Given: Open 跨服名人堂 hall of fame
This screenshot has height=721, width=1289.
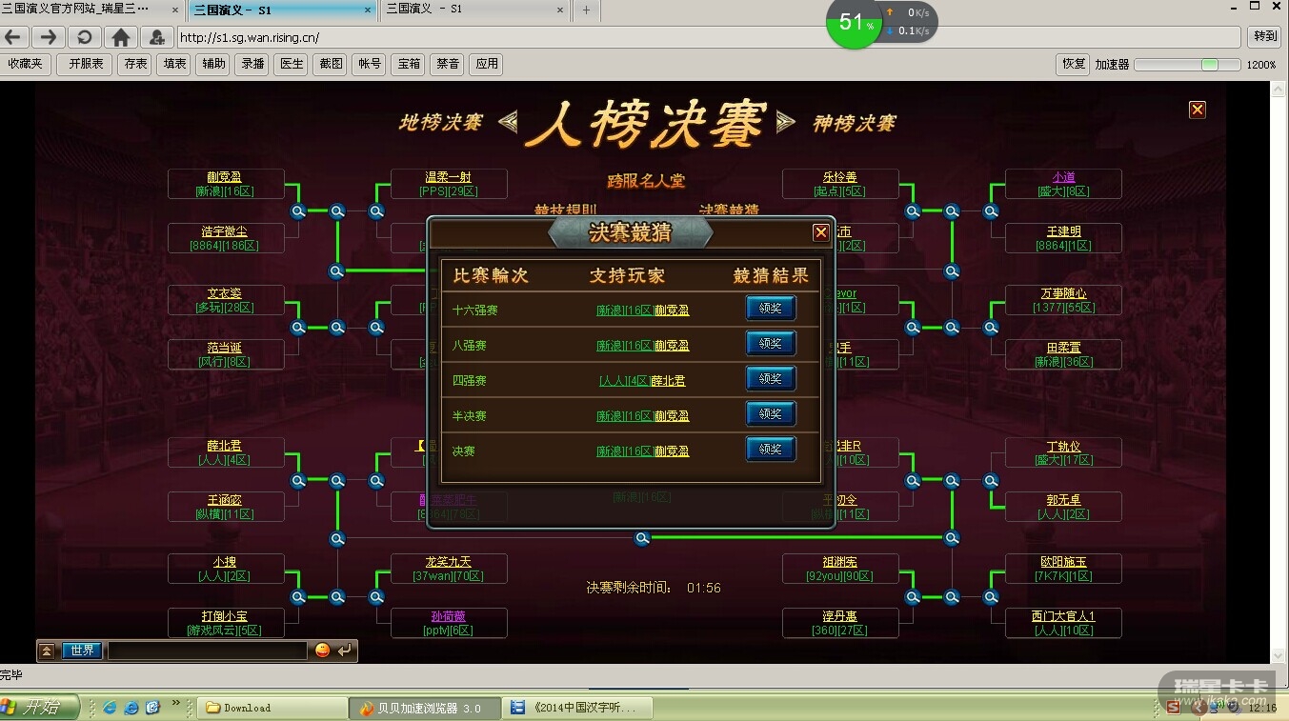Looking at the screenshot, I should point(646,181).
